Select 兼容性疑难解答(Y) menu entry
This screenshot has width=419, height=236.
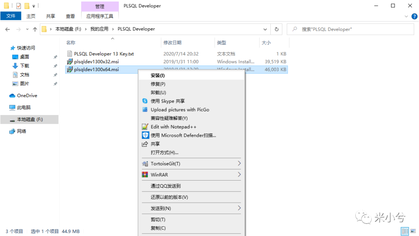[191, 118]
